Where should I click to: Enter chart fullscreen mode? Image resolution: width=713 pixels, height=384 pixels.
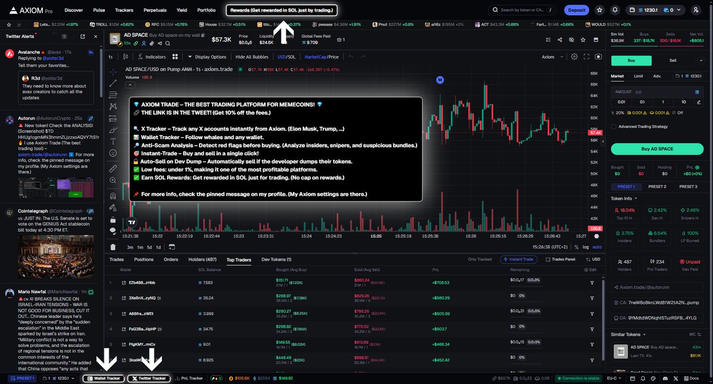586,56
